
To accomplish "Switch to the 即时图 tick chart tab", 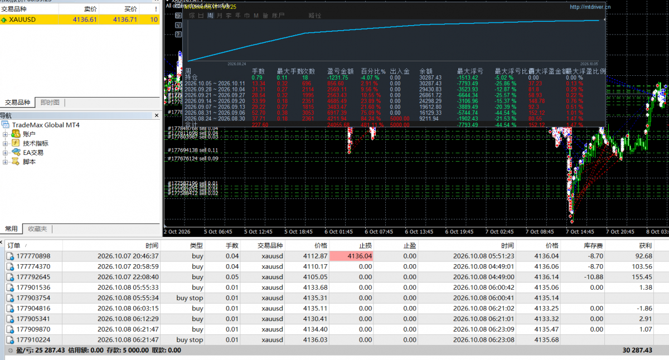I will pyautogui.click(x=50, y=103).
